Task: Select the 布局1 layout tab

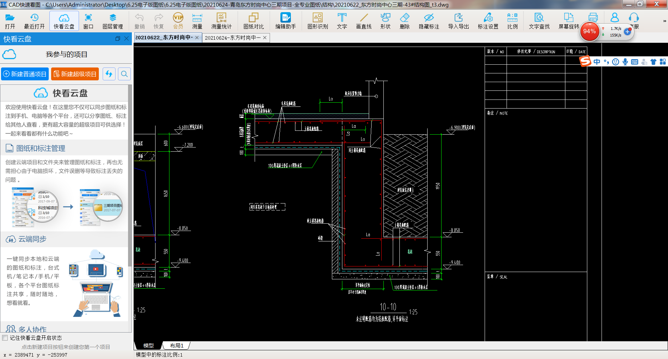Action: click(x=177, y=345)
